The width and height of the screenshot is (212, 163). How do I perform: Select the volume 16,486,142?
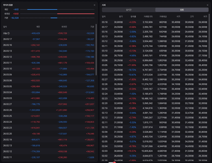coord(147,99)
